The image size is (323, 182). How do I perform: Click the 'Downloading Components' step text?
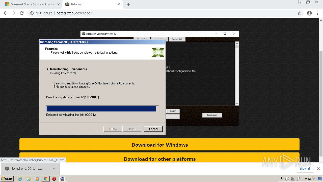click(x=68, y=69)
